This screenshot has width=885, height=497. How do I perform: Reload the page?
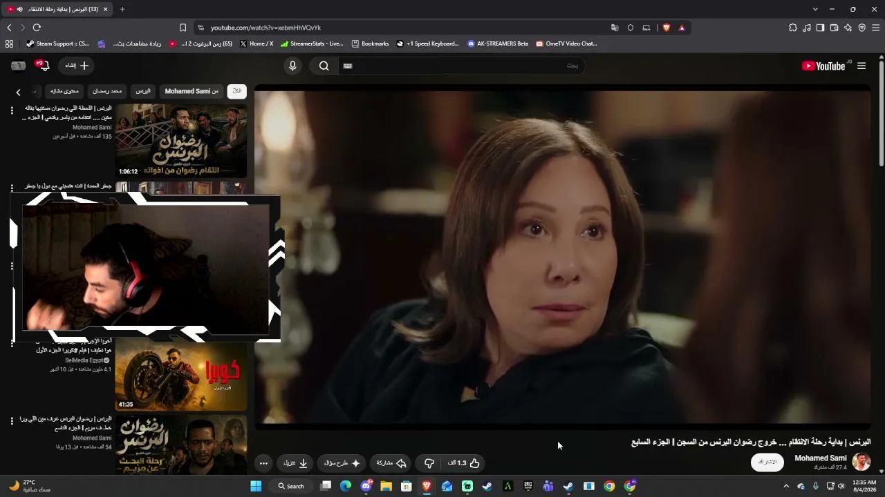coord(37,28)
